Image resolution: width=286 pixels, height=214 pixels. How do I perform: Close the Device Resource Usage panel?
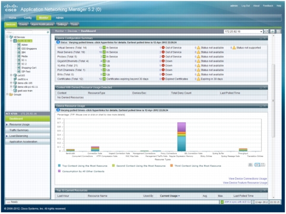pos(265,106)
